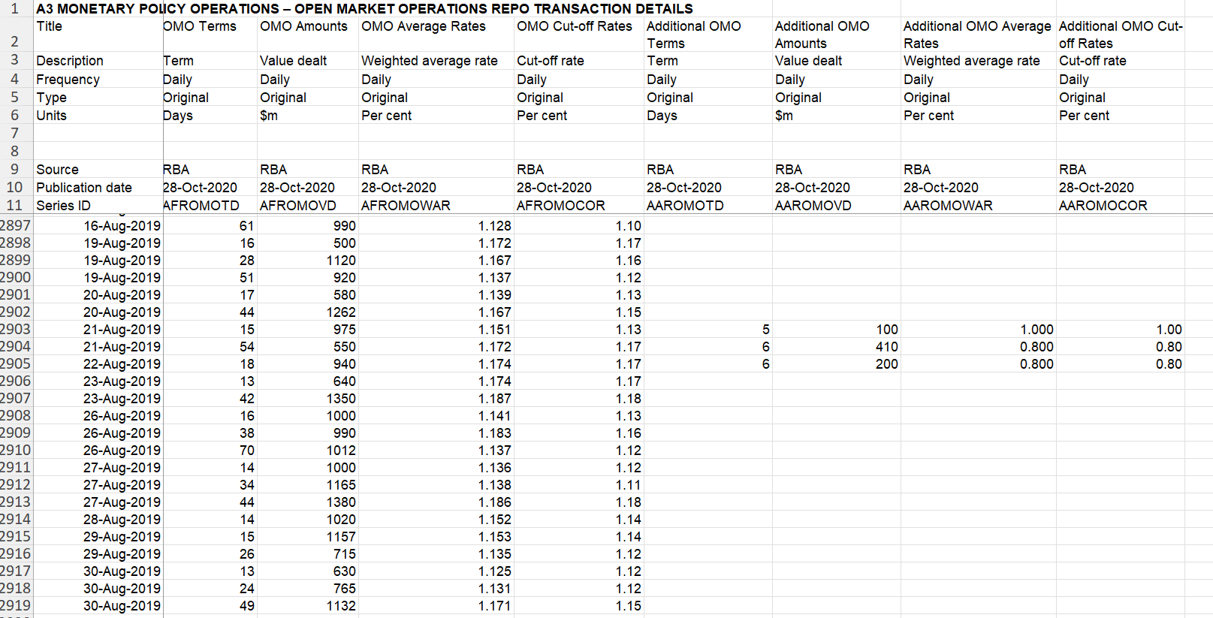Click weighted average rate 1.187
Viewport: 1213px width, 618px height.
(436, 398)
